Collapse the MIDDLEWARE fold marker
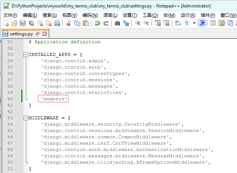The image size is (237, 173). 26,118
